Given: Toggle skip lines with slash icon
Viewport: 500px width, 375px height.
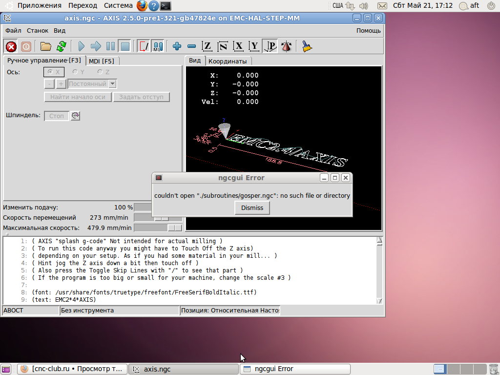Looking at the screenshot, I should tap(144, 46).
